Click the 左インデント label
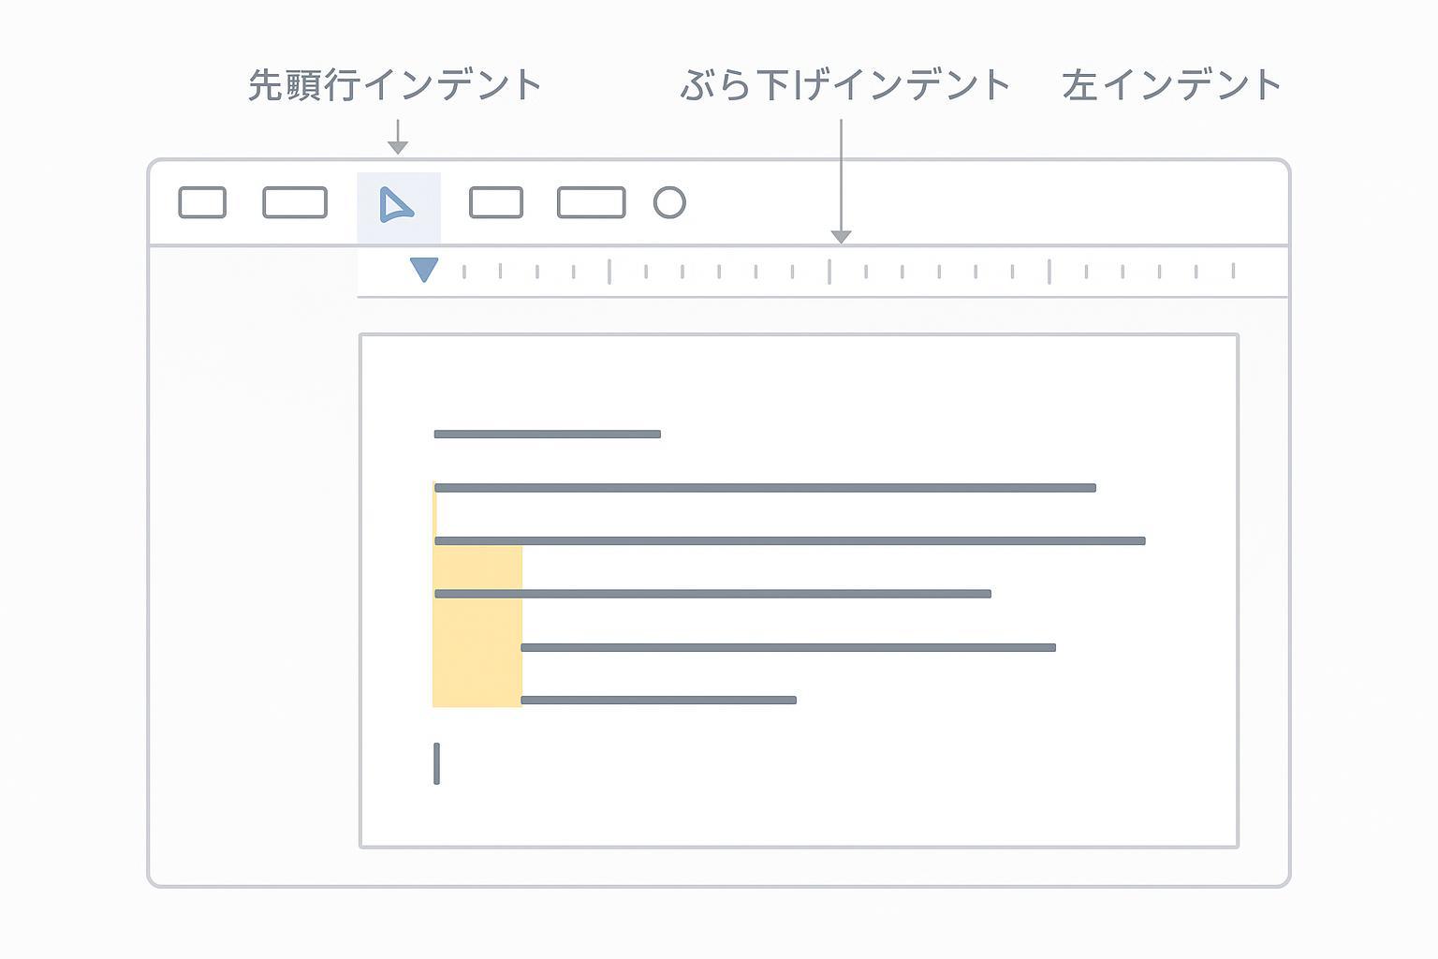Image resolution: width=1438 pixels, height=959 pixels. (x=1171, y=85)
